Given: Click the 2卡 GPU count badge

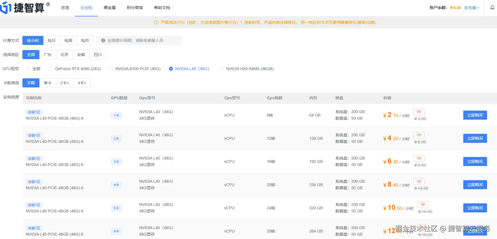Looking at the screenshot, I should point(116,139).
